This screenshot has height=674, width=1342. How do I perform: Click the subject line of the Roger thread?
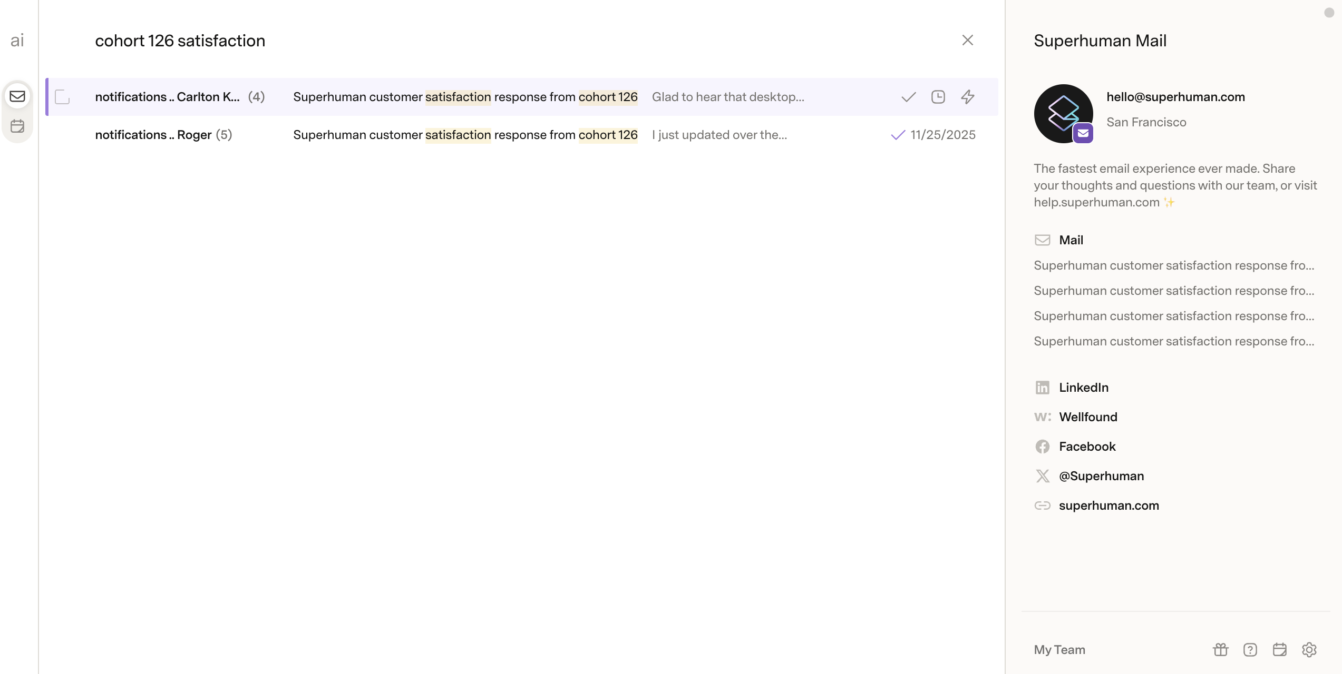tap(465, 135)
